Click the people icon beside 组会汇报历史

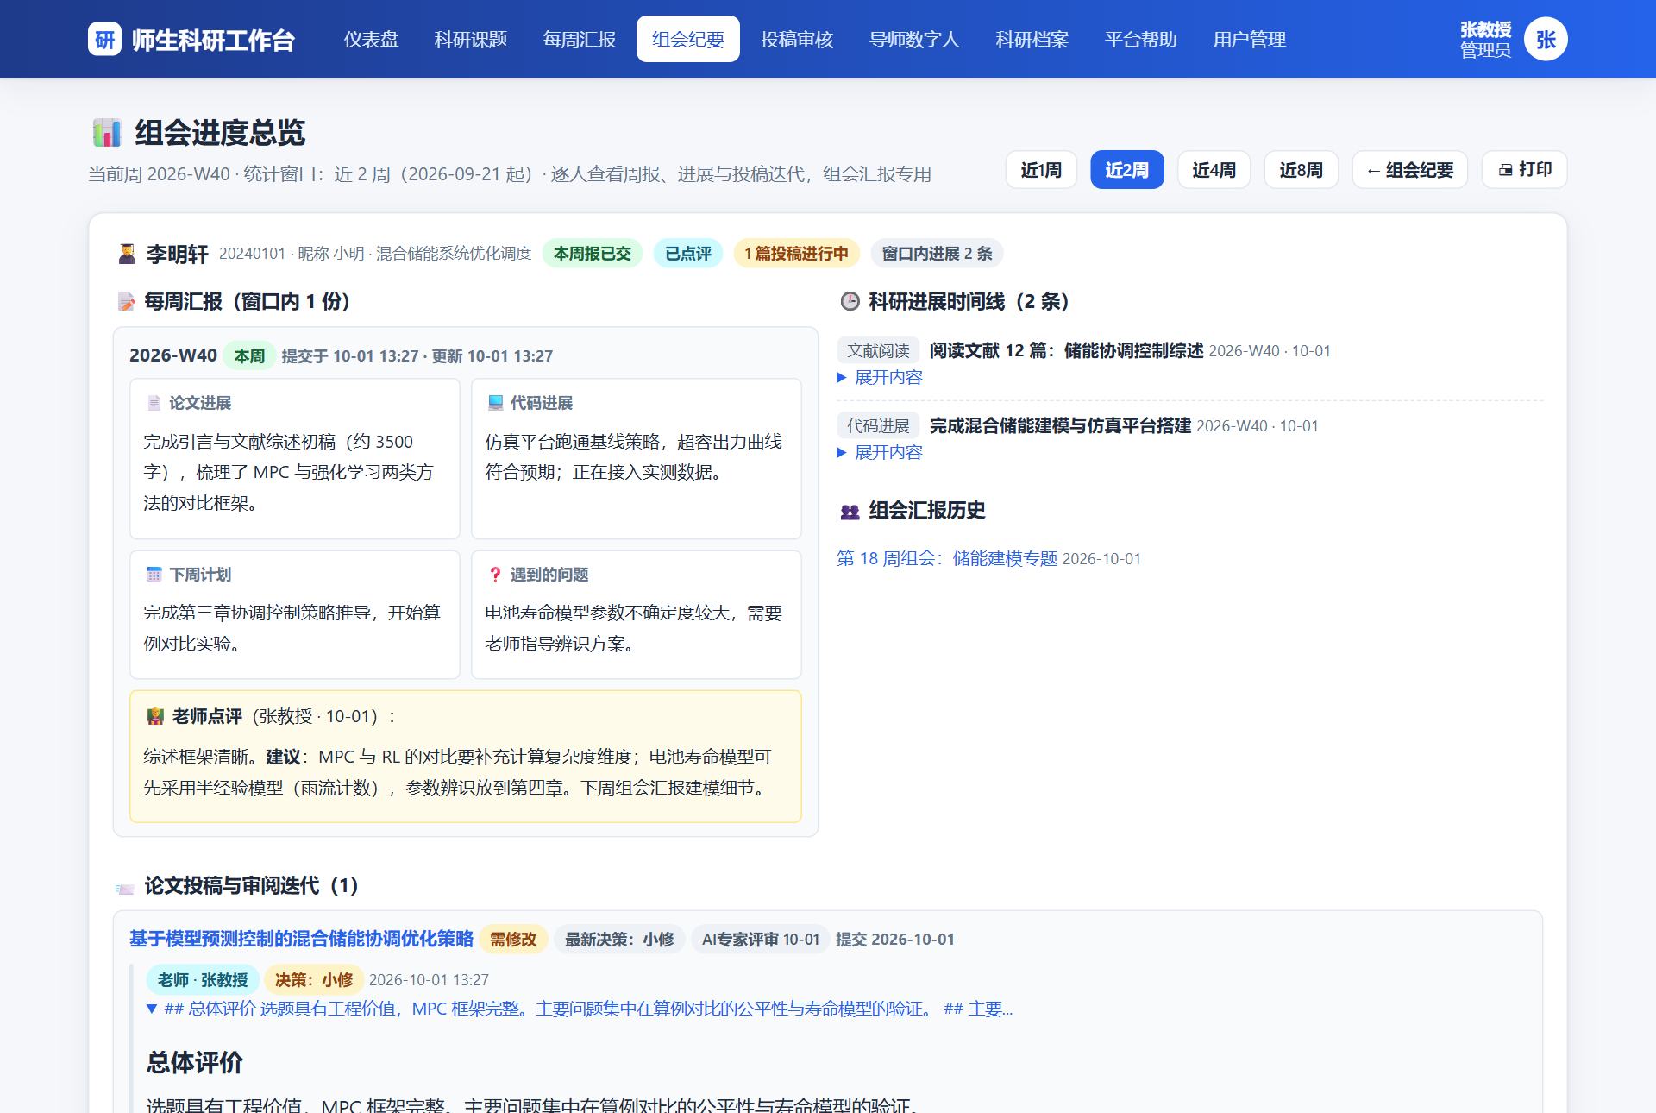pos(850,511)
